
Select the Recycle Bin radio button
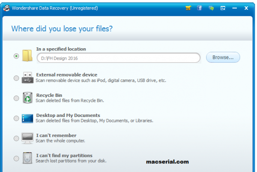16,98
